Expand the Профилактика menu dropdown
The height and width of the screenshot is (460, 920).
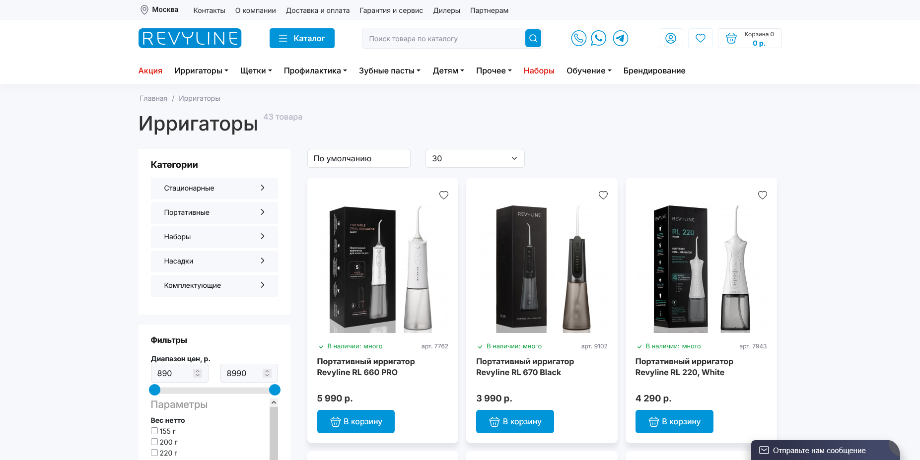pyautogui.click(x=315, y=71)
